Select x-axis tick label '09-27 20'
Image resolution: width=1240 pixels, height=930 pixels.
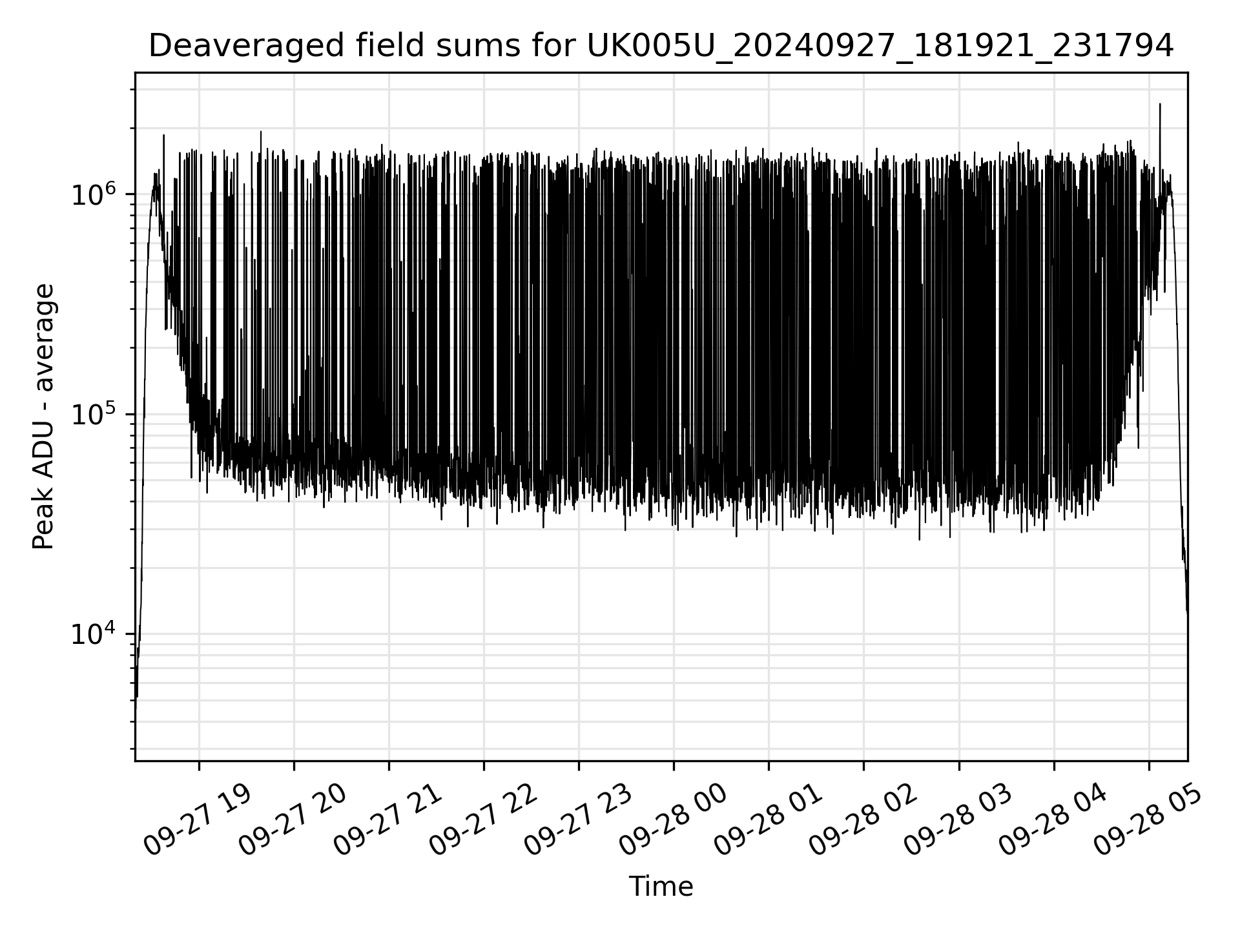tap(292, 820)
